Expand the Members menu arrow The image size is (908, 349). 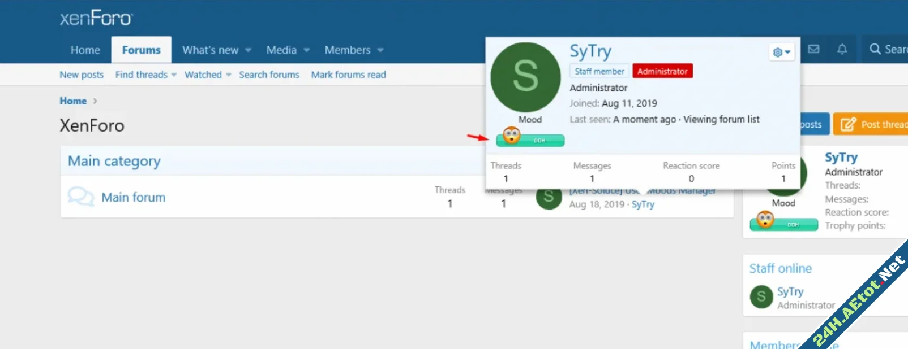380,50
